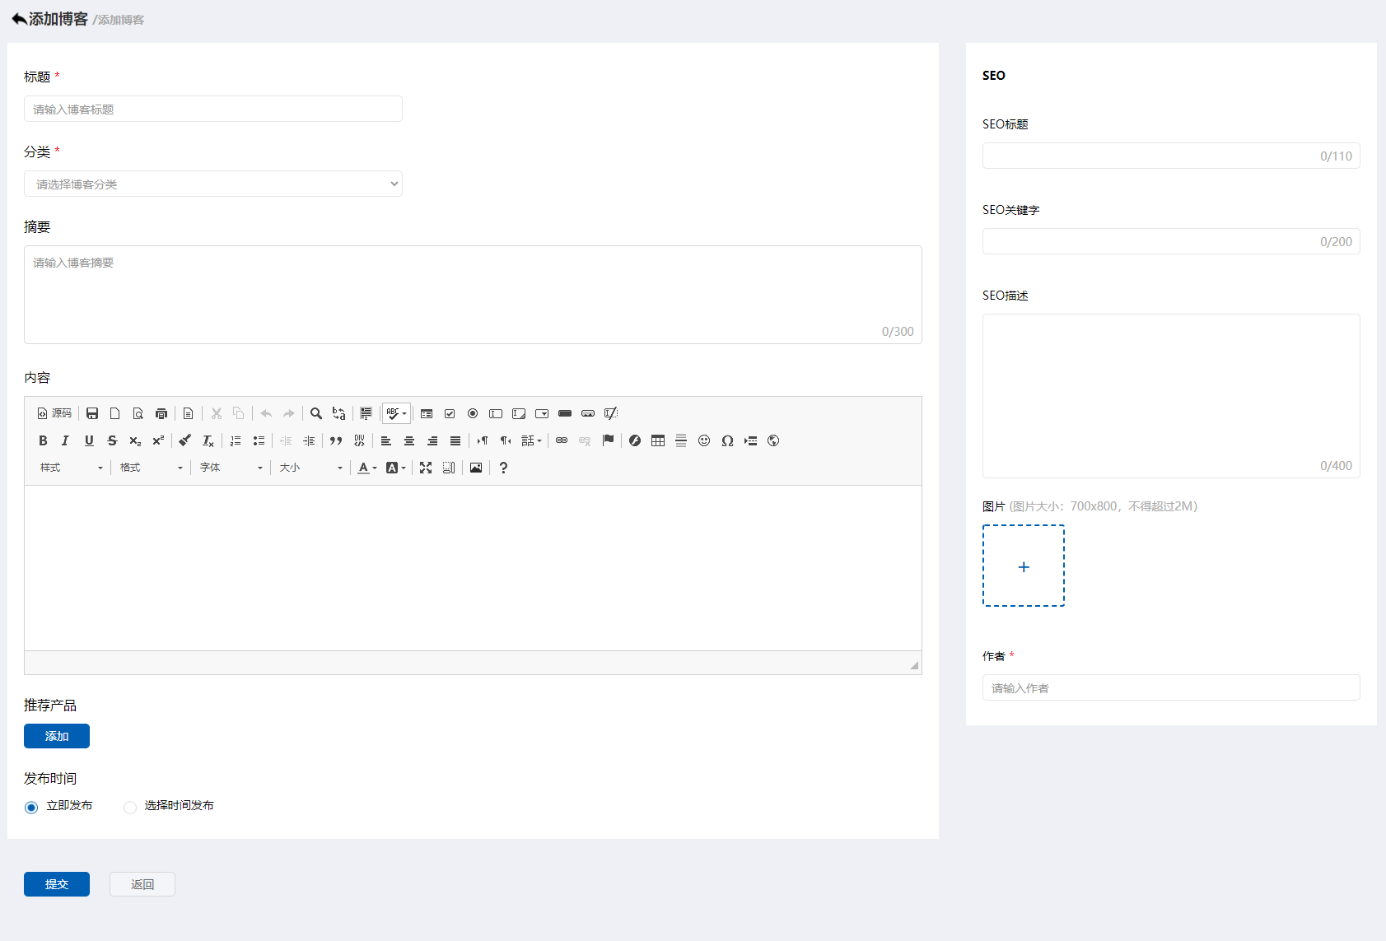Open the 样式 styles dropdown menu
Screen dimensions: 1386x941
point(72,468)
